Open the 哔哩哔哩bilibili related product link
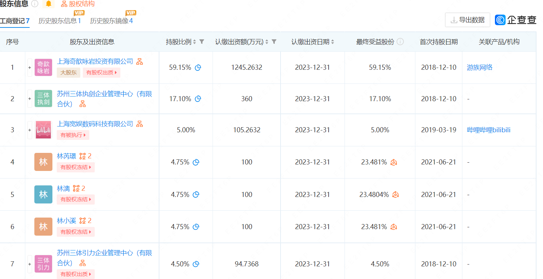This screenshot has width=543, height=279. pos(489,130)
